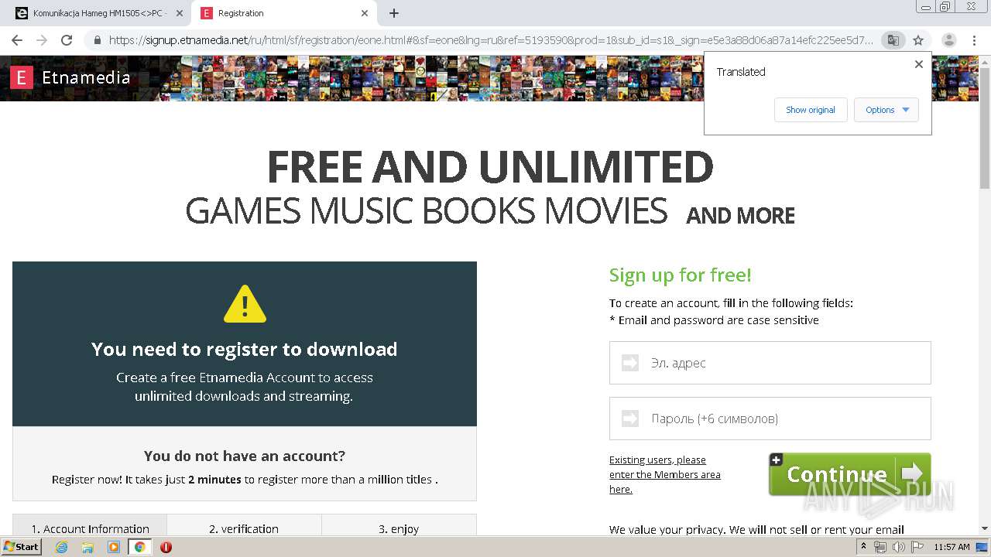This screenshot has width=991, height=557.
Task: Click the green Continue button
Action: point(849,474)
